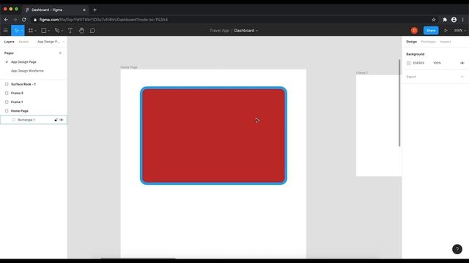
Task: Select the Pen tool
Action: coord(57,31)
